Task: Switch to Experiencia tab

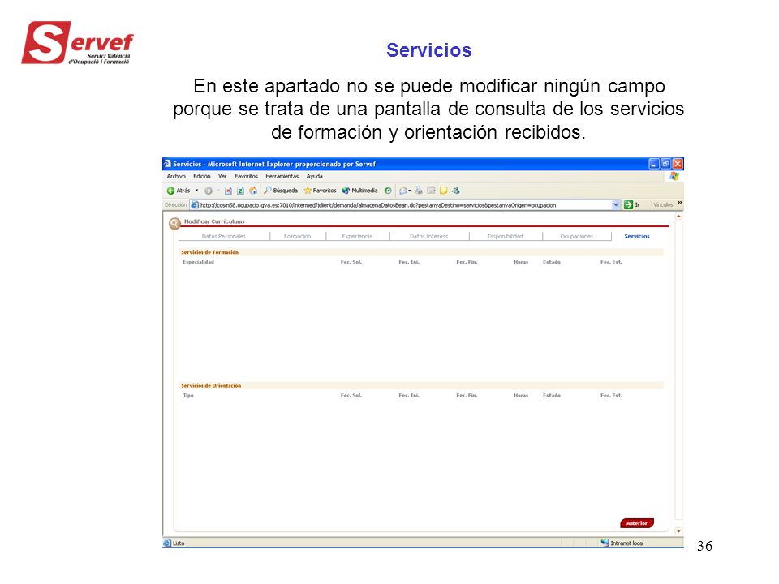Action: tap(357, 236)
